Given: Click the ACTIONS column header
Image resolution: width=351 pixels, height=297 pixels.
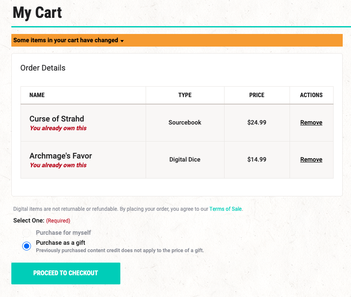Looking at the screenshot, I should pos(311,95).
